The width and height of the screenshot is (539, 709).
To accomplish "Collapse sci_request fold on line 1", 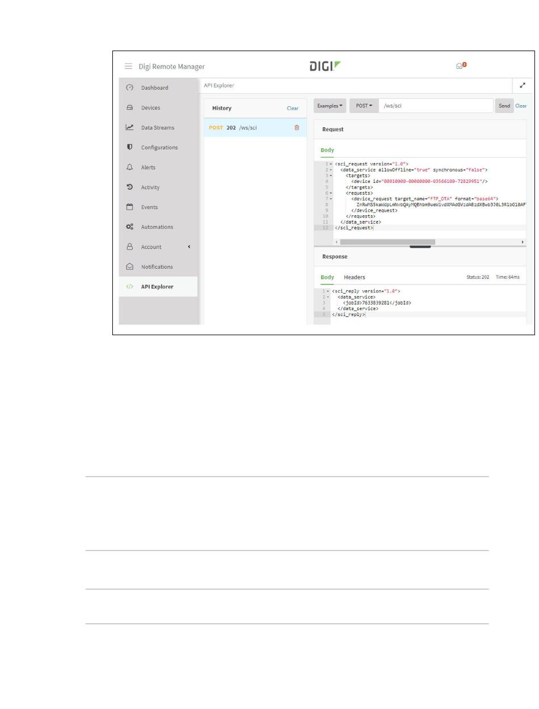I will (331, 164).
